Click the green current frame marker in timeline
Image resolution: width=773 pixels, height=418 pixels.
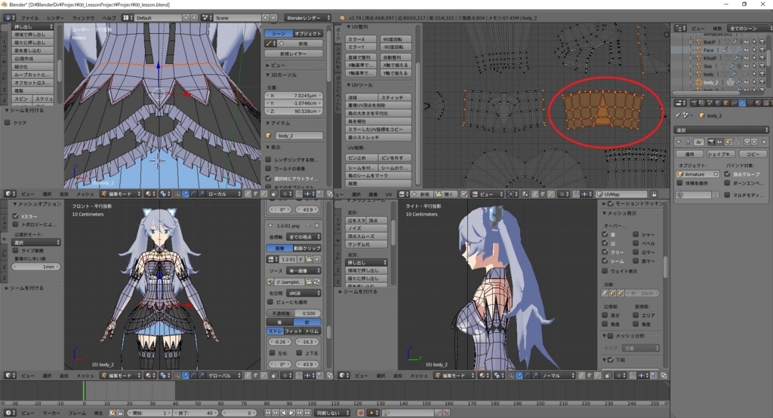pyautogui.click(x=83, y=391)
